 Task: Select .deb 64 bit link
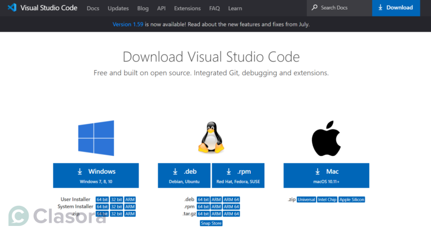(x=203, y=200)
